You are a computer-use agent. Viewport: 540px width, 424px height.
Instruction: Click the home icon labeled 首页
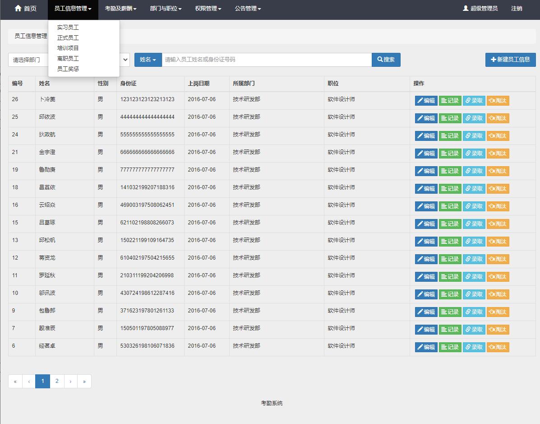[x=18, y=9]
